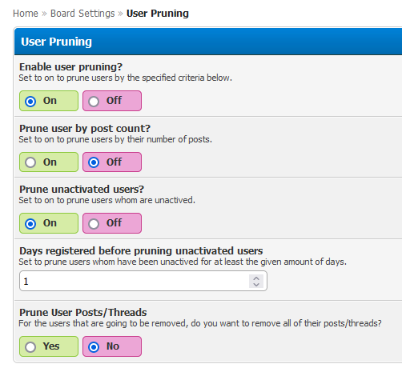Click 'Days registered before pruning' title

(x=141, y=251)
